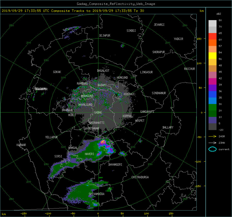This screenshot has height=217, width=232.
Task: Click the SHIRAHATTI label
Action: [x=97, y=123]
